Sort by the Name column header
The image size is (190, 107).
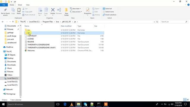(x=42, y=26)
